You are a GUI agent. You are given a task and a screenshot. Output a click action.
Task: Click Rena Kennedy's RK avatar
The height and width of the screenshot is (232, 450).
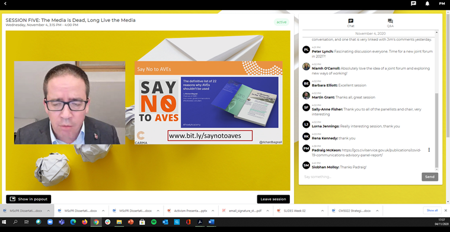(x=306, y=136)
